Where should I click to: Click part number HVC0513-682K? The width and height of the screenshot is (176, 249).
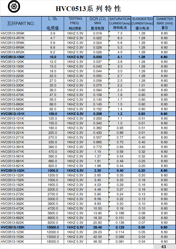[12, 218]
